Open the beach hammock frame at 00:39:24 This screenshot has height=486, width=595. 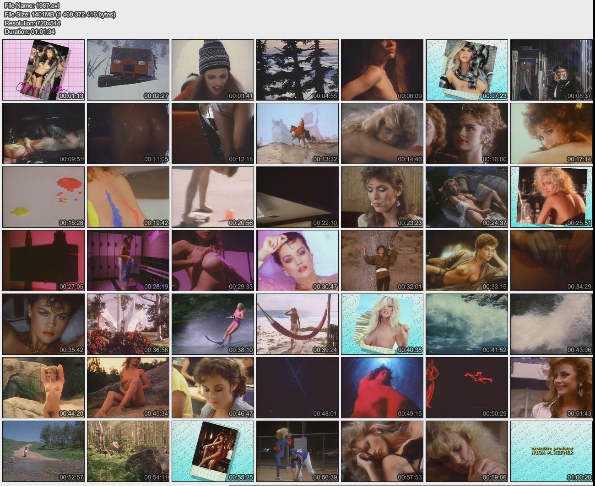pos(297,324)
